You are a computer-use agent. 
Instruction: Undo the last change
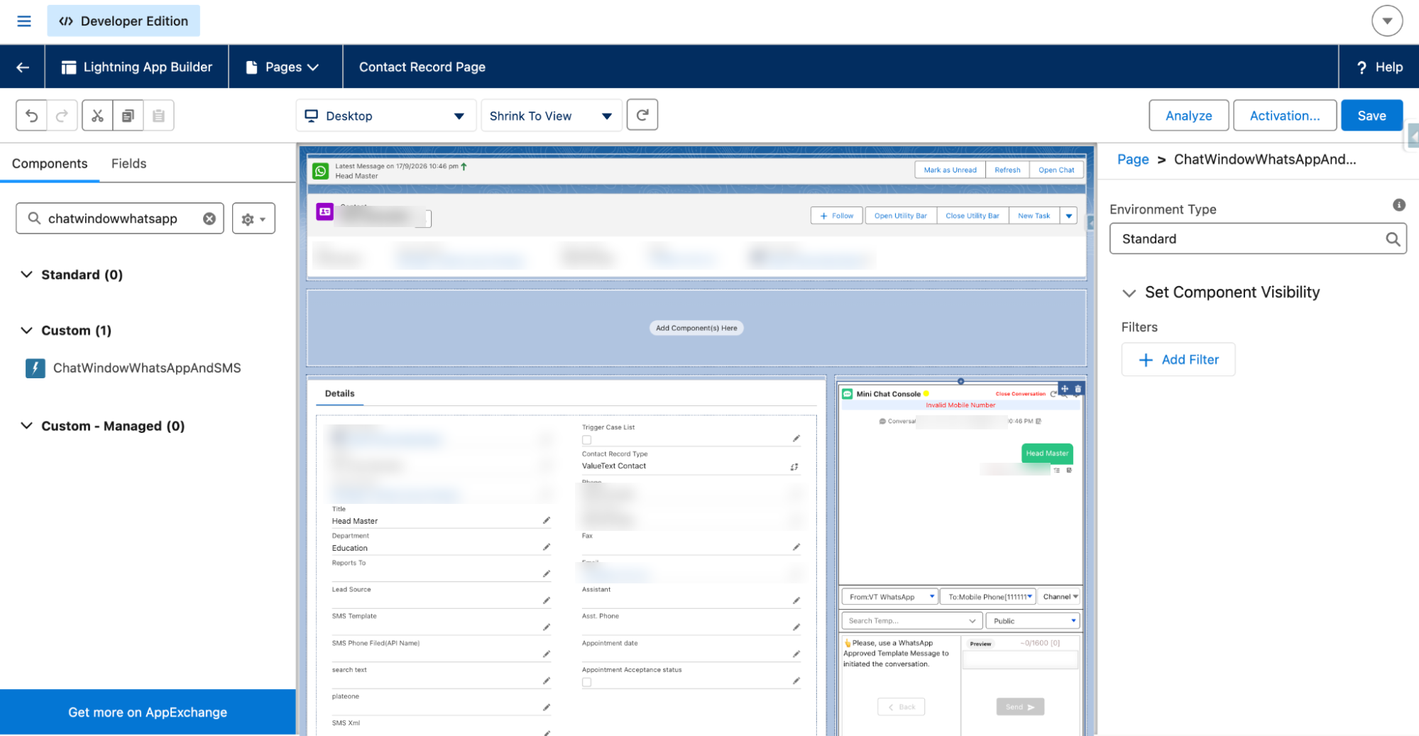(x=32, y=116)
